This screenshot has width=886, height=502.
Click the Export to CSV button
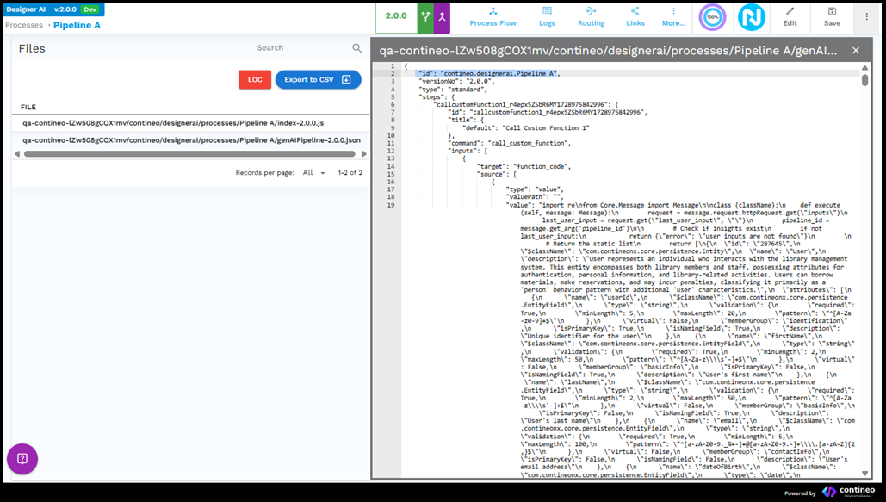point(318,79)
